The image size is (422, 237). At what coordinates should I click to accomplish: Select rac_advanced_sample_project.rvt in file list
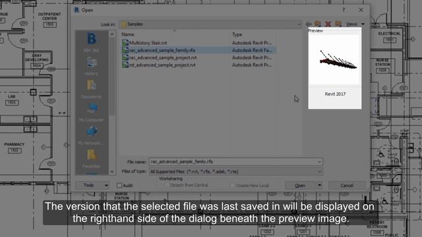[x=163, y=57]
